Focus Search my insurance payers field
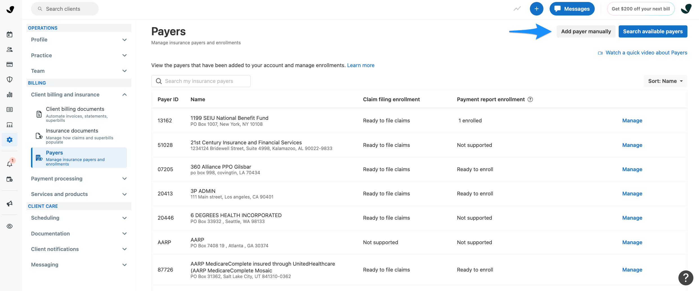The height and width of the screenshot is (291, 699). (x=201, y=81)
